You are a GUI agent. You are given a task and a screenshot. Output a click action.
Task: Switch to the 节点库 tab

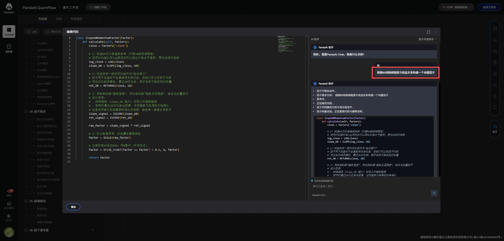(x=43, y=19)
